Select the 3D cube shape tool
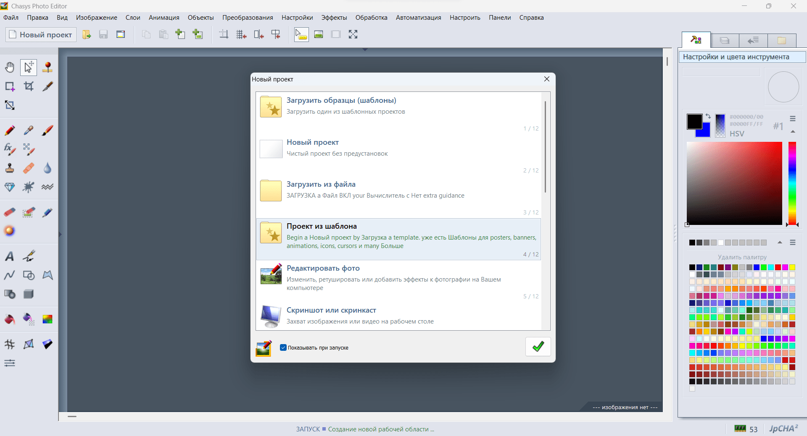Screen dimensions: 807x436 (x=29, y=294)
